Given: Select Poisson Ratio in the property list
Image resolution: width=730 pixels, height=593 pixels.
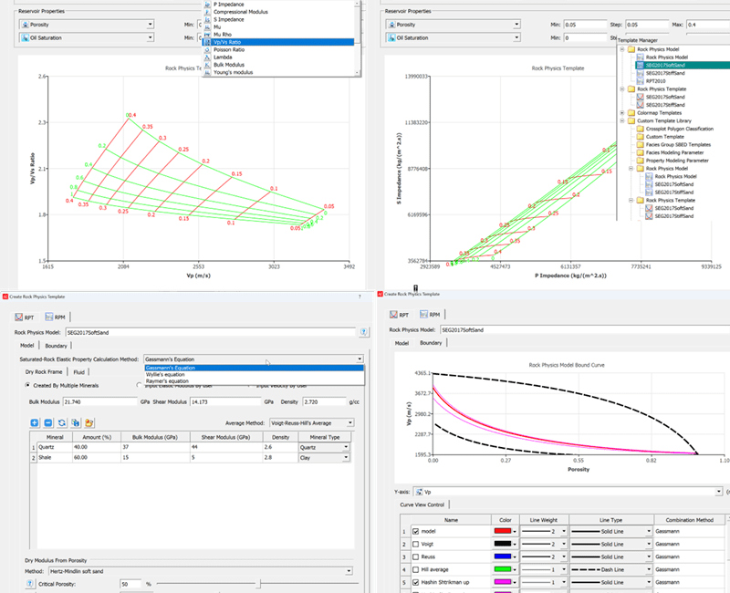Looking at the screenshot, I should coord(230,51).
